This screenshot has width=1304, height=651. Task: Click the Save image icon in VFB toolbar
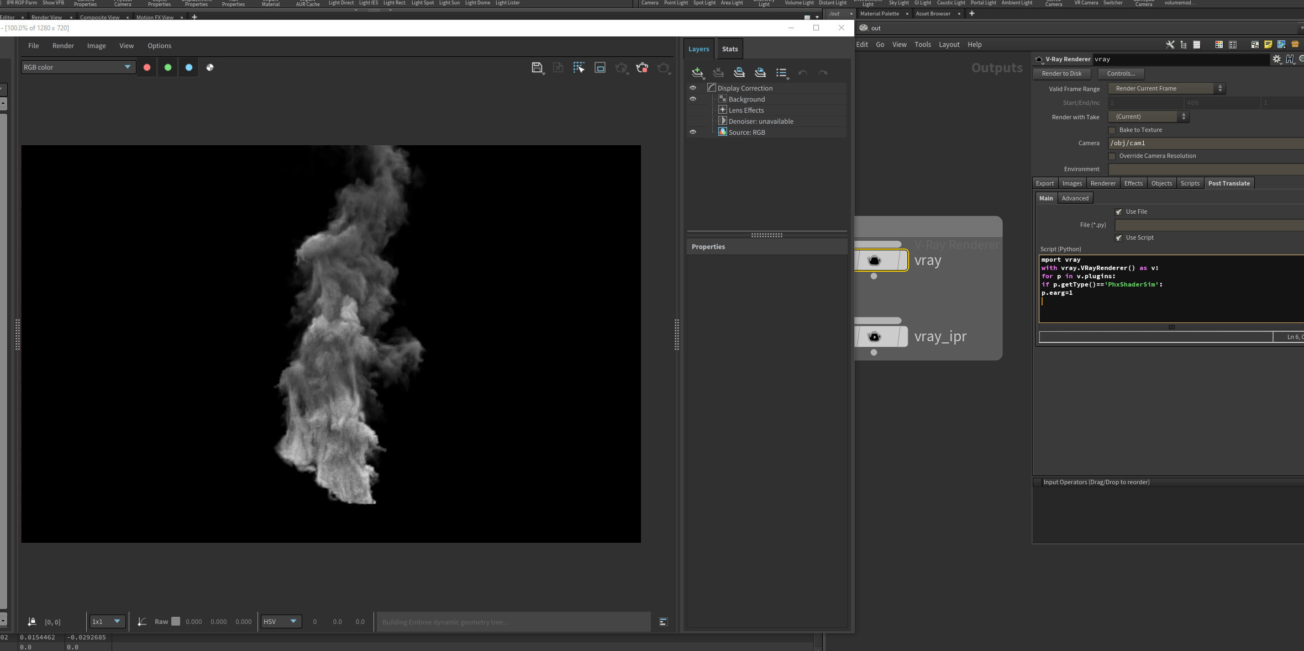pyautogui.click(x=537, y=67)
